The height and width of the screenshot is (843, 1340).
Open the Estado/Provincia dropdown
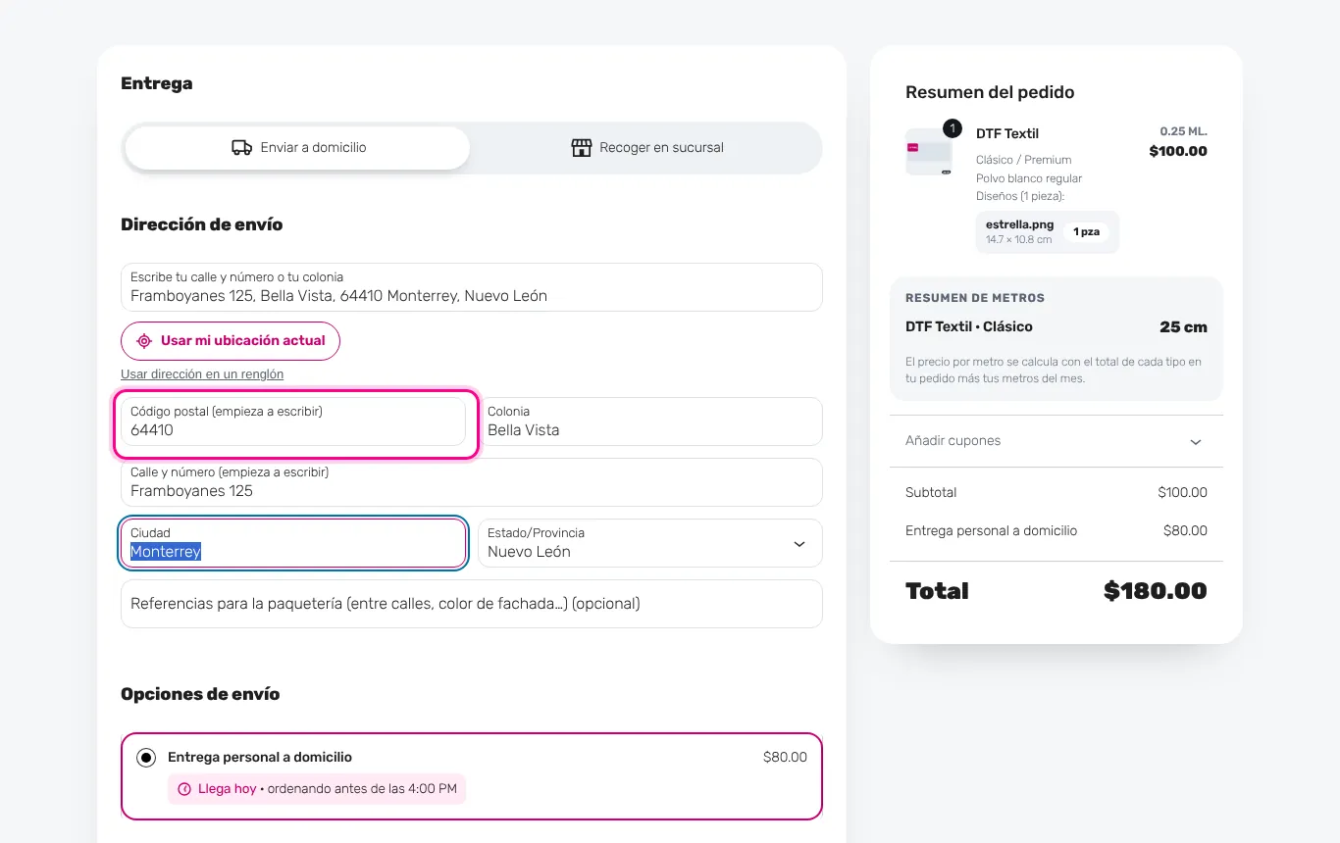(x=649, y=543)
